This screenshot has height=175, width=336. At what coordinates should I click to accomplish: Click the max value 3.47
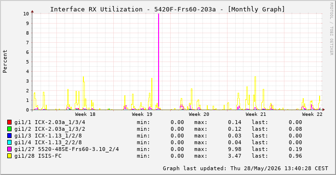[x=235, y=156]
